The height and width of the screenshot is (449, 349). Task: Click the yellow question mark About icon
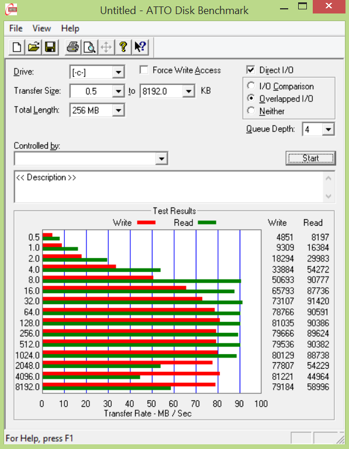click(123, 47)
